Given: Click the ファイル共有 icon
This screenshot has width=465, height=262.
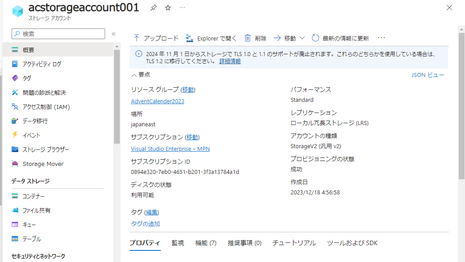Looking at the screenshot, I should click(x=15, y=210).
